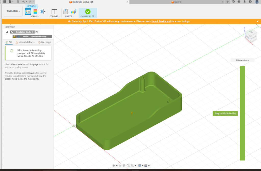Open the app grid data panel

pos(4,2)
